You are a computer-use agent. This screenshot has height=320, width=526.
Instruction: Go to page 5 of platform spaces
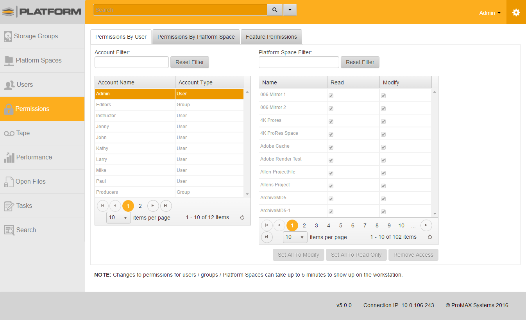(x=341, y=225)
